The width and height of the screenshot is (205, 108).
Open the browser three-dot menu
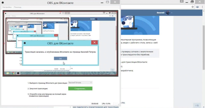[x=202, y=7]
